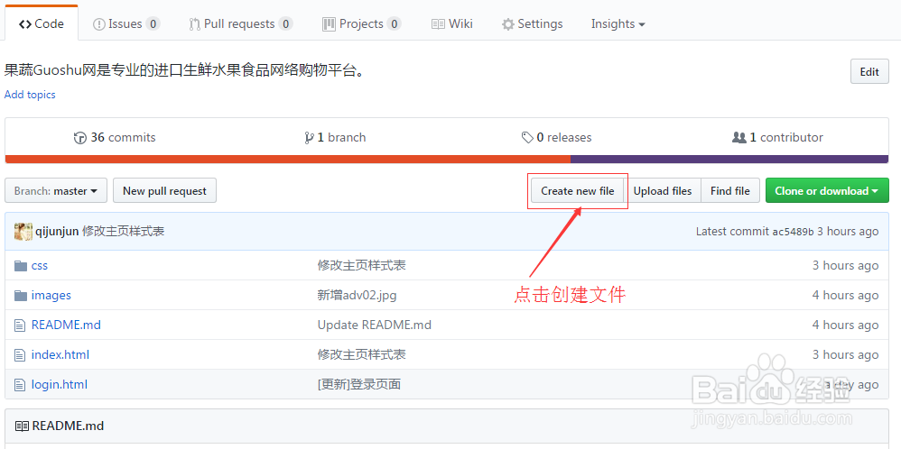901x449 pixels.
Task: Click the Code tab brackets icon
Action: (24, 24)
